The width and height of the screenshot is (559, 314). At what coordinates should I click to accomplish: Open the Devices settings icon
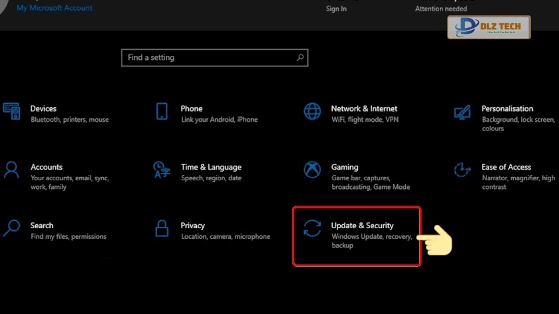(x=12, y=111)
